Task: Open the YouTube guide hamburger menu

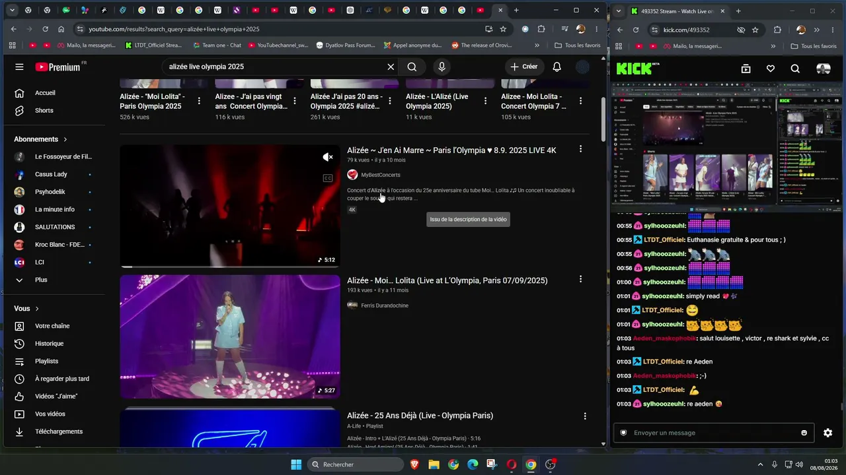Action: [19, 67]
